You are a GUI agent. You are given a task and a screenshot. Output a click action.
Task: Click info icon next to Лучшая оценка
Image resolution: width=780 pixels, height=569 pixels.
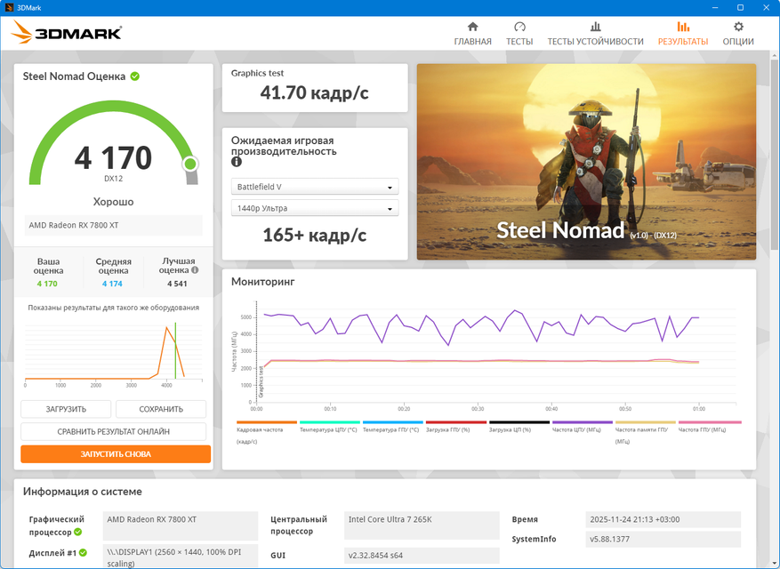[195, 270]
